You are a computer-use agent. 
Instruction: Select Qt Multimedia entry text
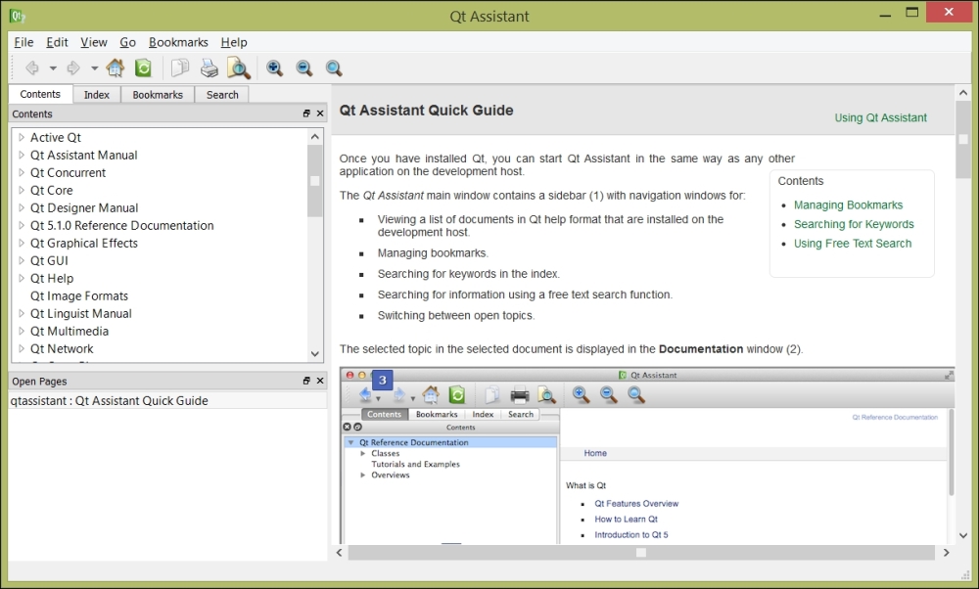[70, 332]
